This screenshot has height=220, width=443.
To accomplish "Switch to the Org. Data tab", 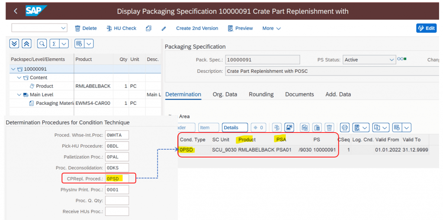I will pos(225,94).
